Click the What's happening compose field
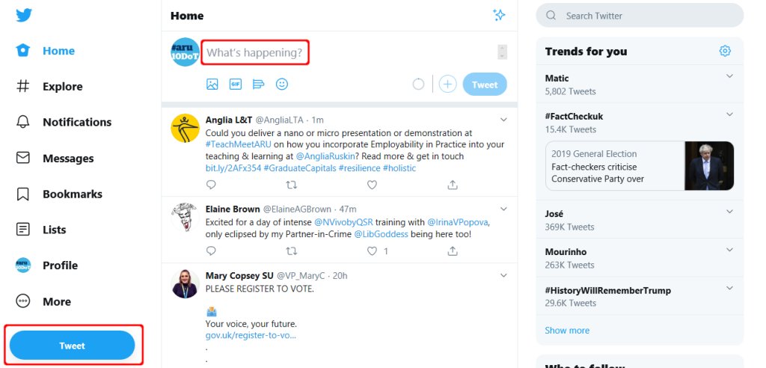This screenshot has height=368, width=766. click(x=255, y=52)
